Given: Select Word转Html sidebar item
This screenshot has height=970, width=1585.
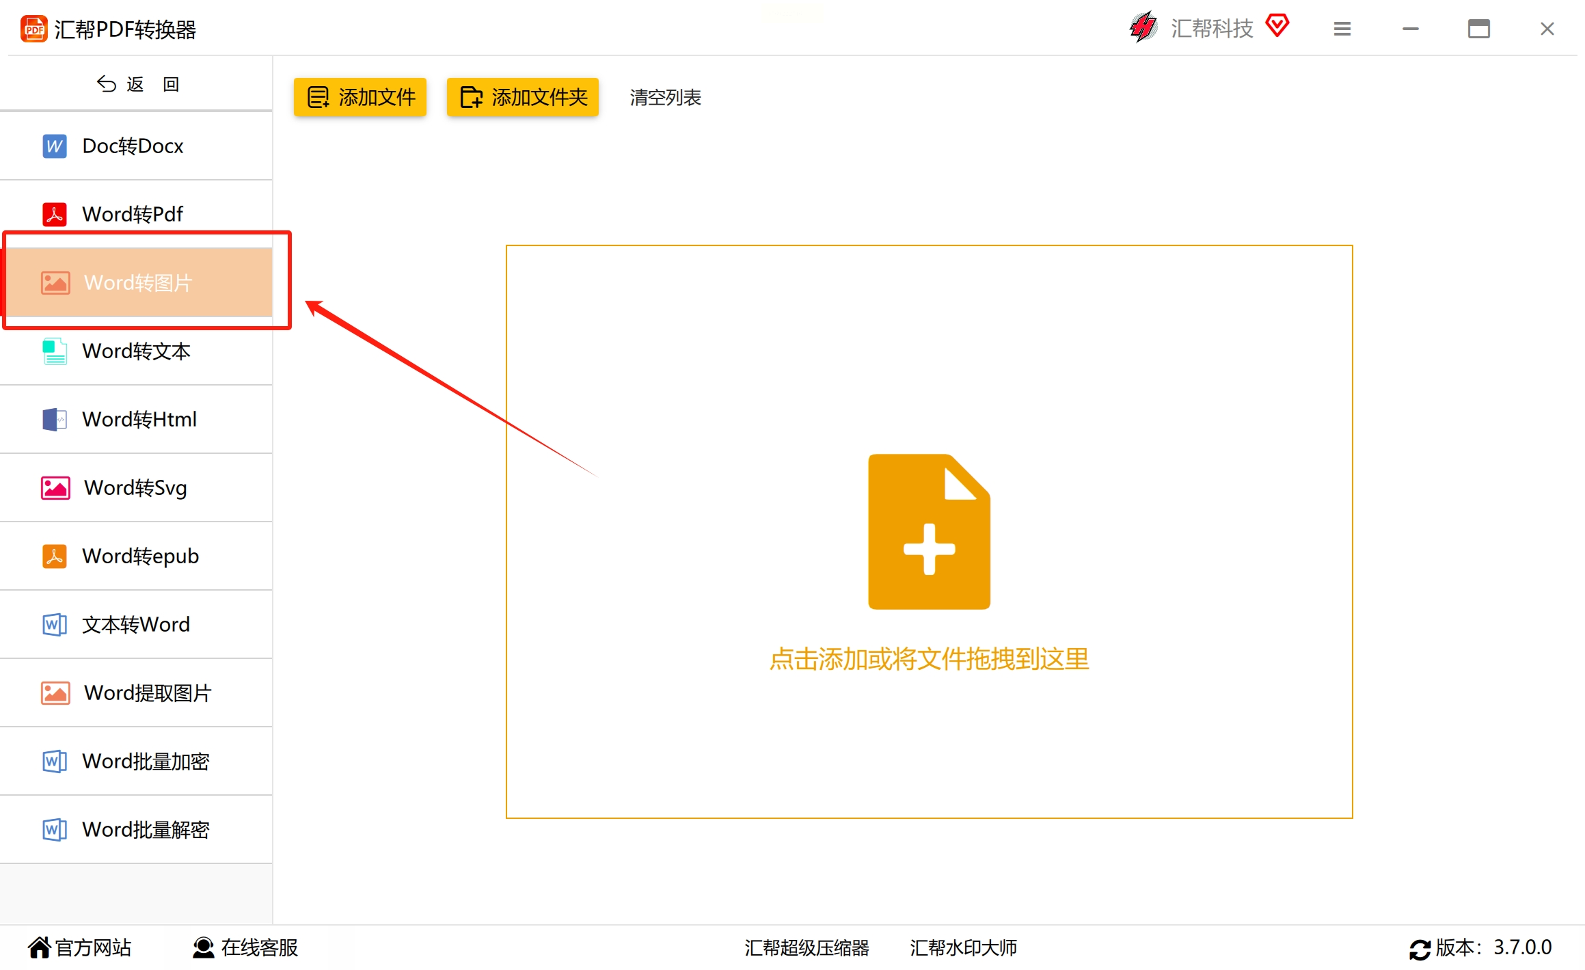Looking at the screenshot, I should click(x=139, y=419).
